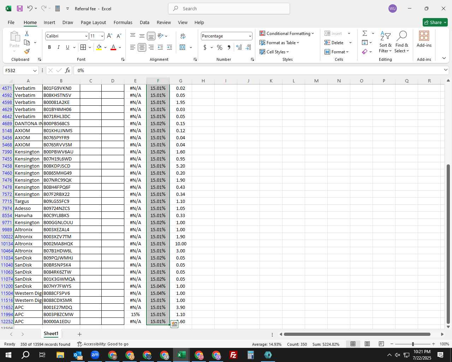Image resolution: width=452 pixels, height=362 pixels.
Task: Open the font color dropdown arrow
Action: 120,47
